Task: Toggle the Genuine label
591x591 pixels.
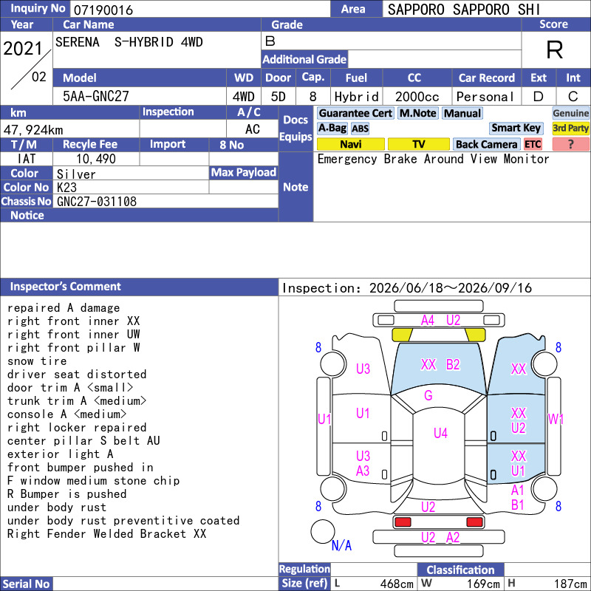Action: (570, 113)
